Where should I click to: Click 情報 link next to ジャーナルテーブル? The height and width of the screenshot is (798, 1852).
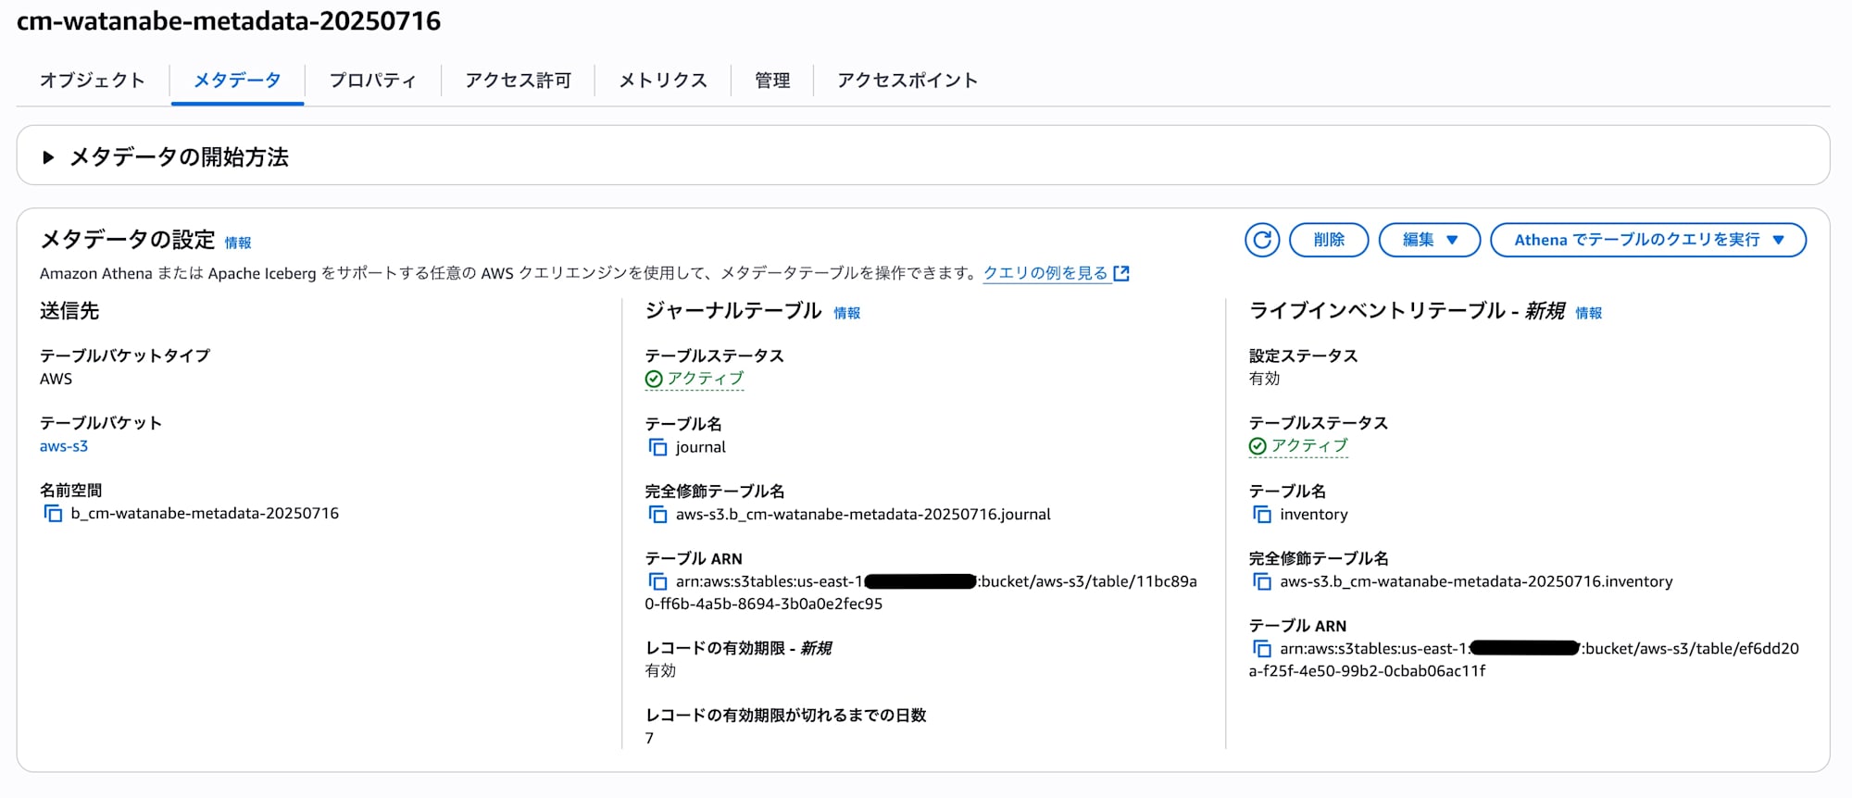pos(847,313)
